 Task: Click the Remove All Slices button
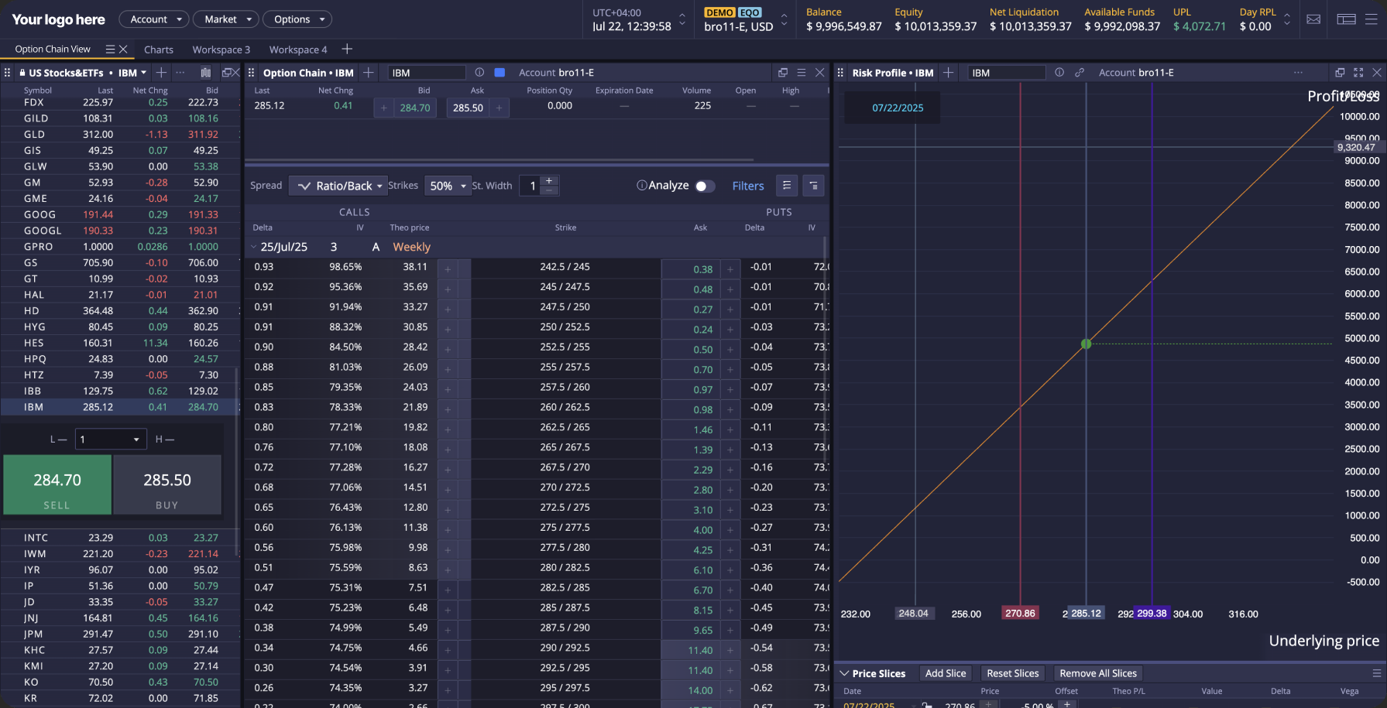coord(1098,673)
